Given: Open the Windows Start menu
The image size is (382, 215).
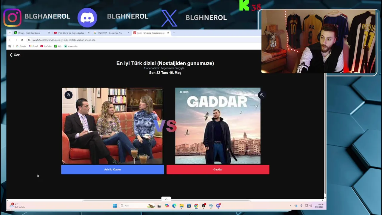Looking at the screenshot, I should pyautogui.click(x=115, y=205).
